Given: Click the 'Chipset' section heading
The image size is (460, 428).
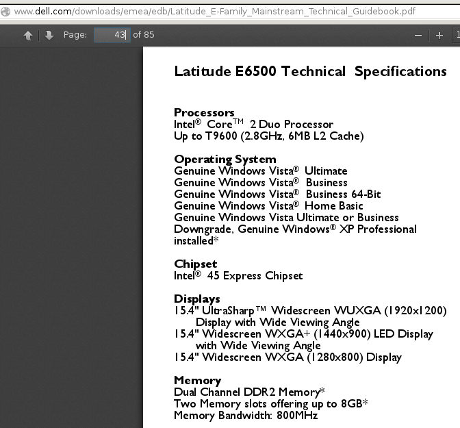Looking at the screenshot, I should pos(195,264).
